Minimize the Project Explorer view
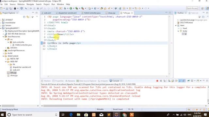209x117 pixels. tap(33, 13)
